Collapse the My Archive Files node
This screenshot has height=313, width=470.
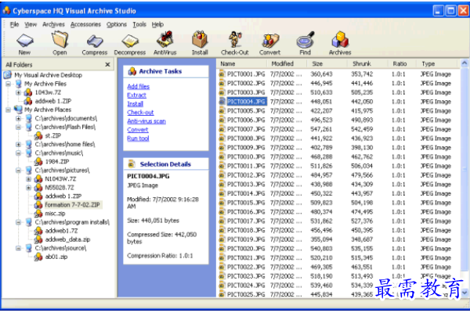[9, 84]
